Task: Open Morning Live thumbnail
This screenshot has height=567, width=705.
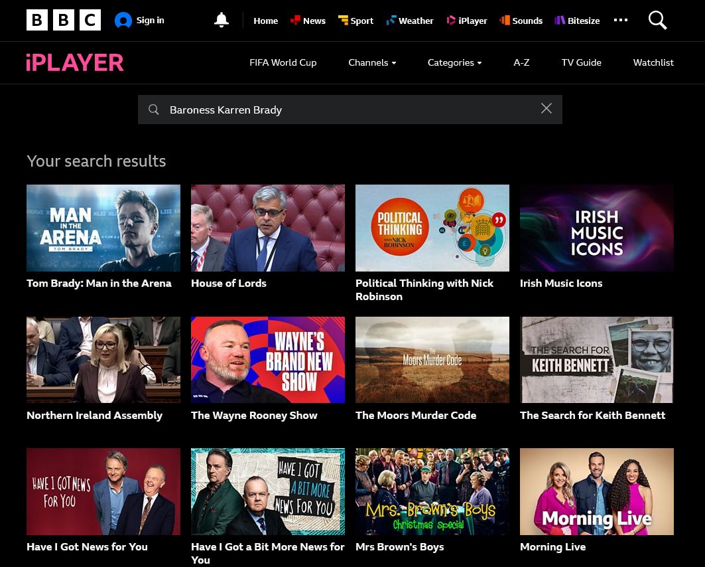Action: (x=597, y=491)
